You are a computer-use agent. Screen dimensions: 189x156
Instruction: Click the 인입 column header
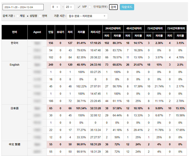[x=51, y=32]
